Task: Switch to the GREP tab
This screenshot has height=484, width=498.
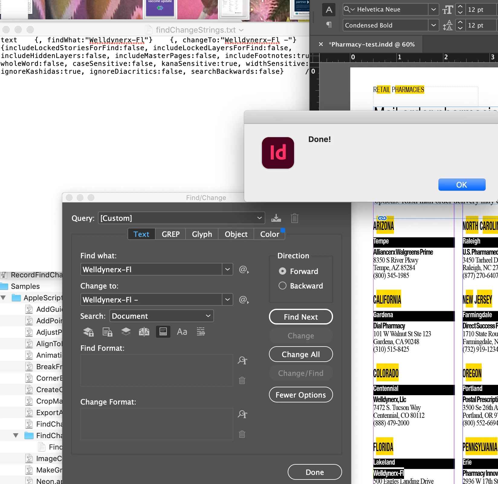Action: click(171, 234)
